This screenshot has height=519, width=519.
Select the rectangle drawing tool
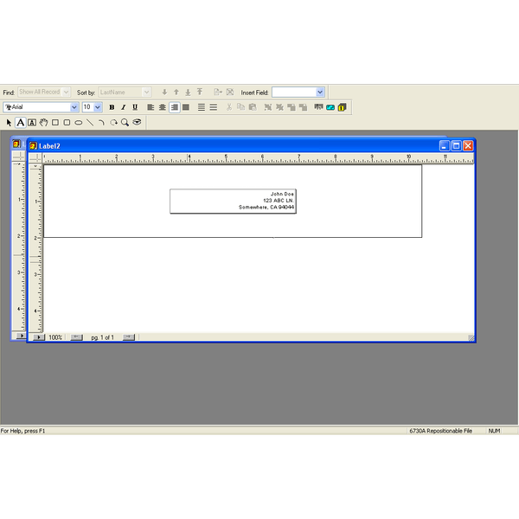[x=54, y=123]
